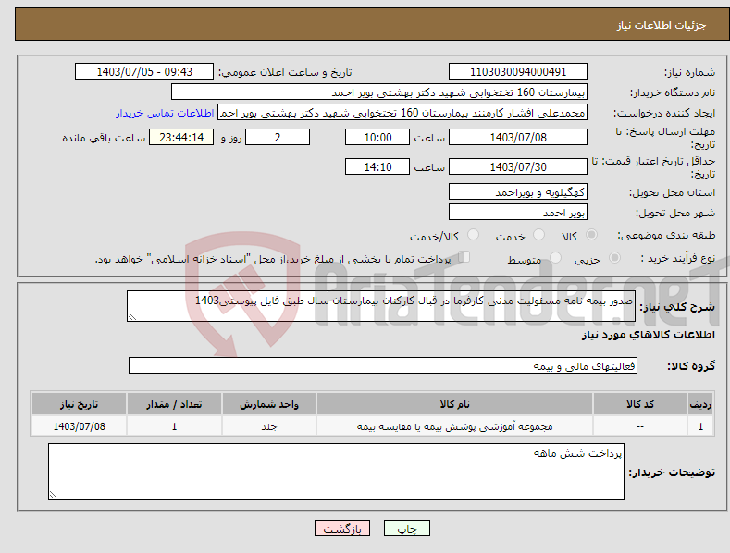
Task: Click the resize handle of the description textarea
Action: (132, 316)
